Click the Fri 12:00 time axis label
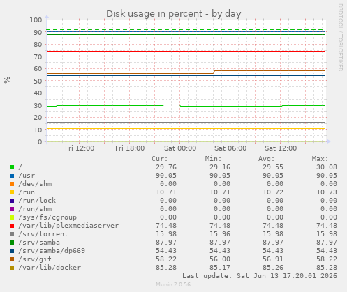This screenshot has width=347, height=292. coord(80,148)
